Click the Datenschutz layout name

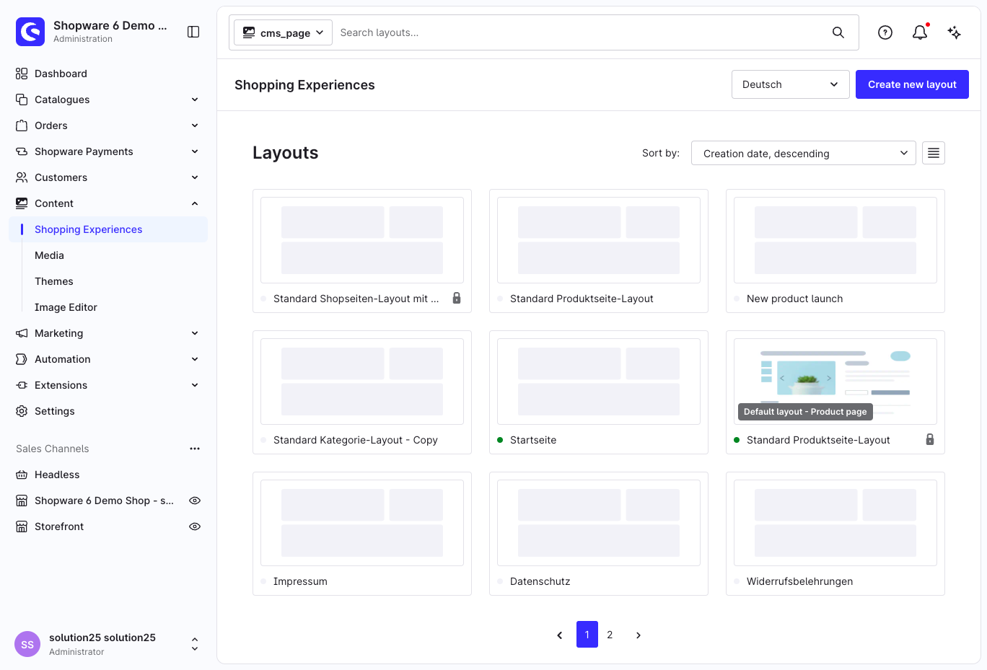coord(540,581)
